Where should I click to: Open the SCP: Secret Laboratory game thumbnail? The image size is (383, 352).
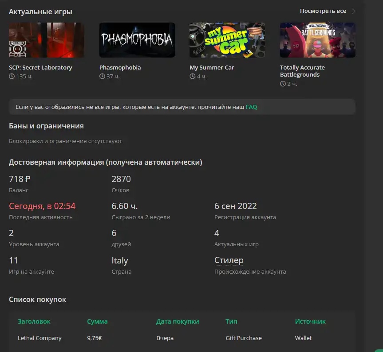(x=47, y=40)
